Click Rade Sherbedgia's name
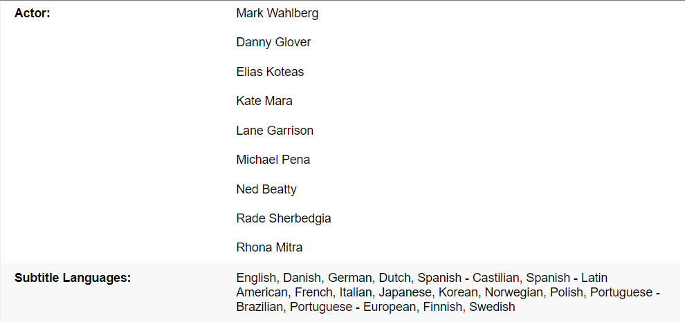 283,218
